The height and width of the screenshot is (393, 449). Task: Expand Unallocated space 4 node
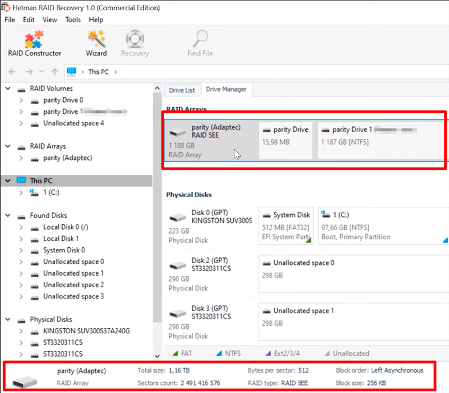point(21,124)
